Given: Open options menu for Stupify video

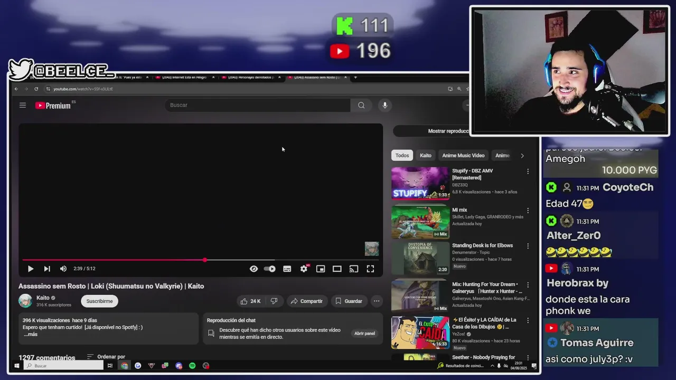Looking at the screenshot, I should 528,172.
